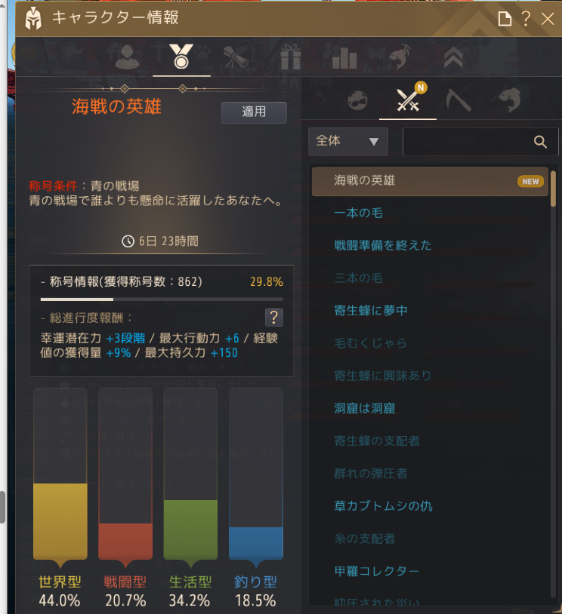Viewport: 562px width, 614px height.
Task: Click the title search magnifier icon
Action: pos(540,142)
